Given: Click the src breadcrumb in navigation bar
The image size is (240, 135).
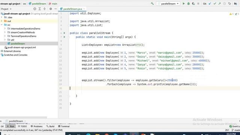Looking at the screenshot, I should coord(24,4).
